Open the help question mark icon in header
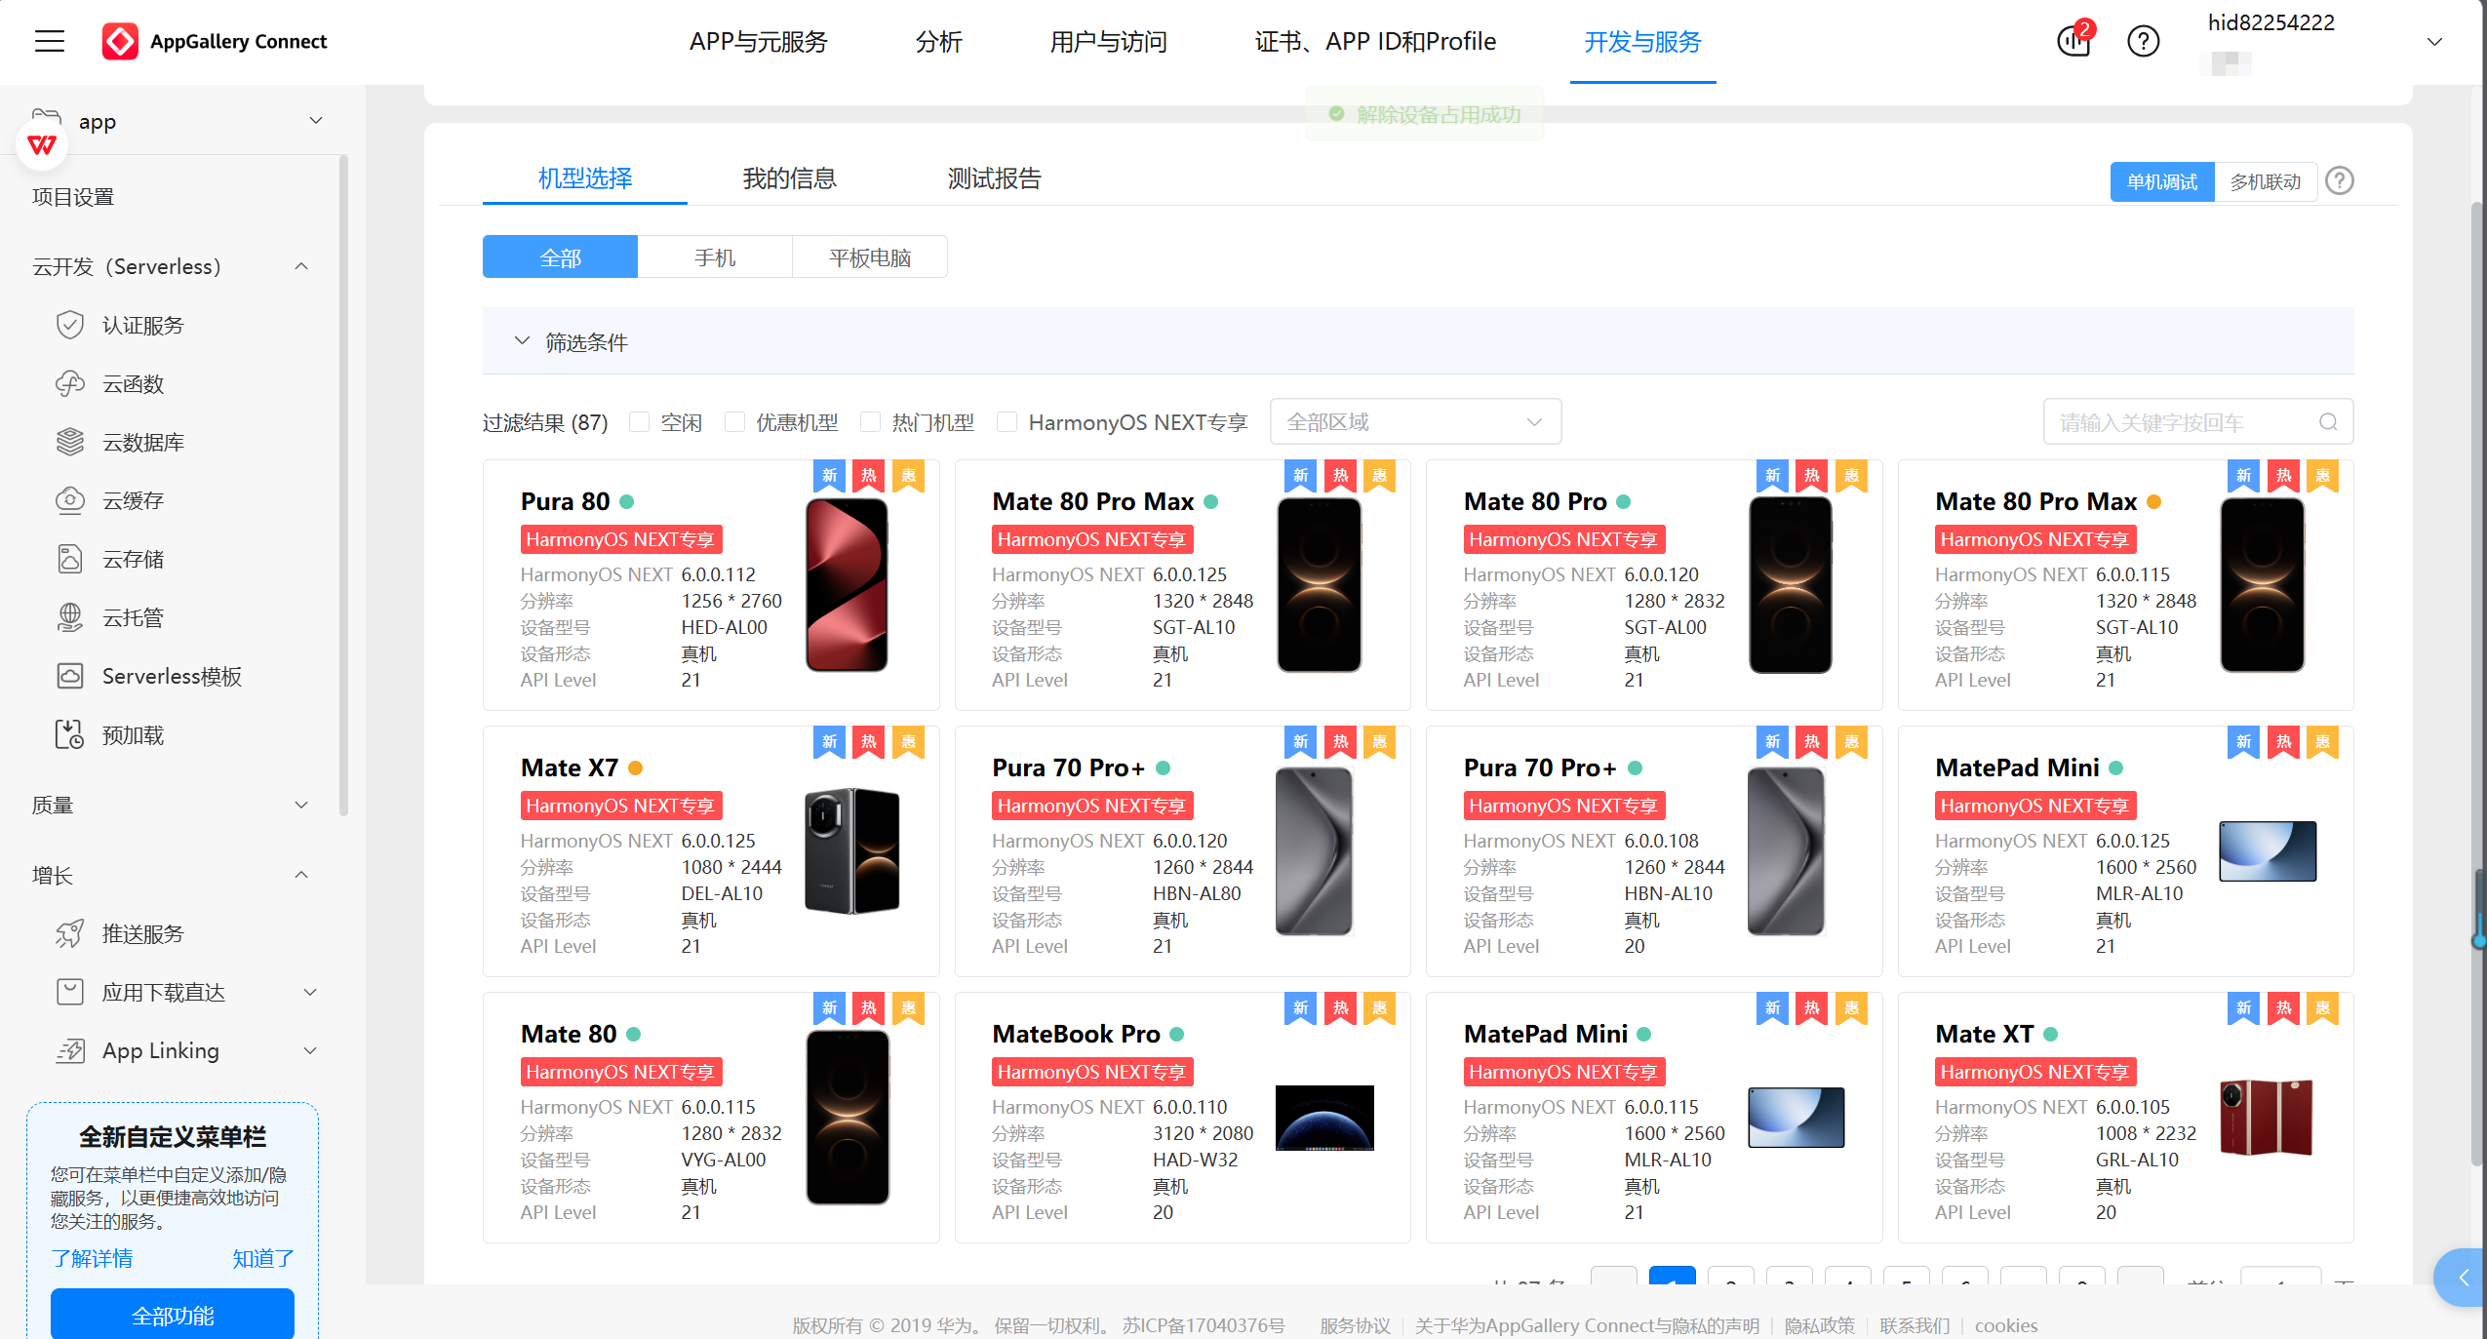The height and width of the screenshot is (1339, 2487). 2143,41
